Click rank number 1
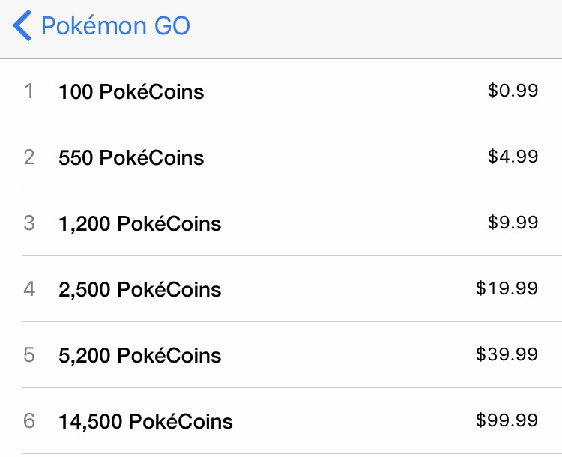Viewport: 562px width, 457px height. click(29, 91)
